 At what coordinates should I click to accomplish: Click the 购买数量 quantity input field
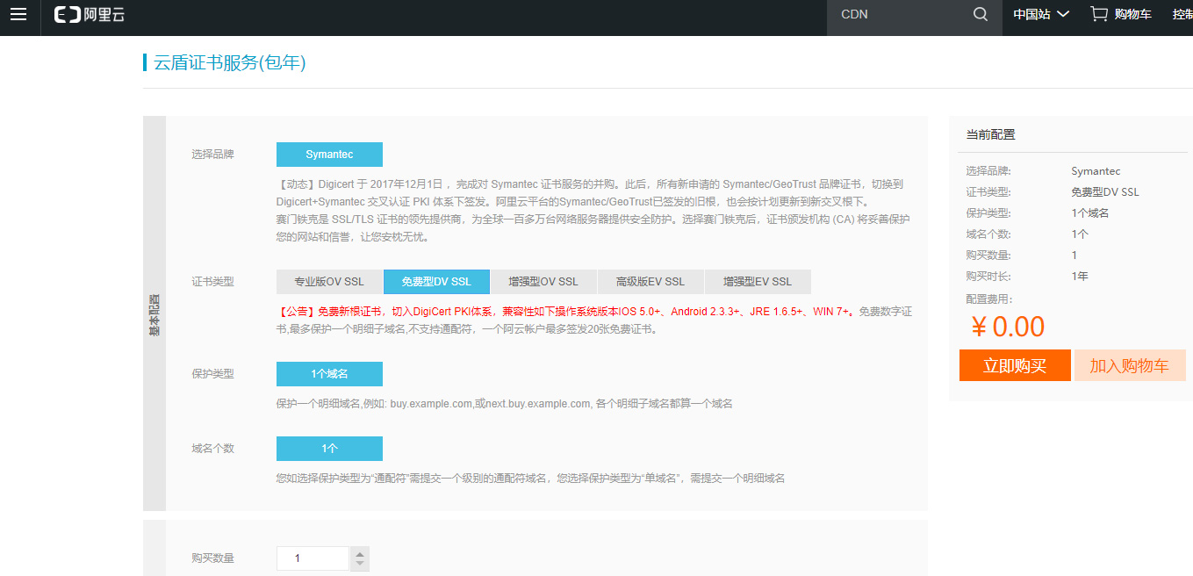pos(313,558)
